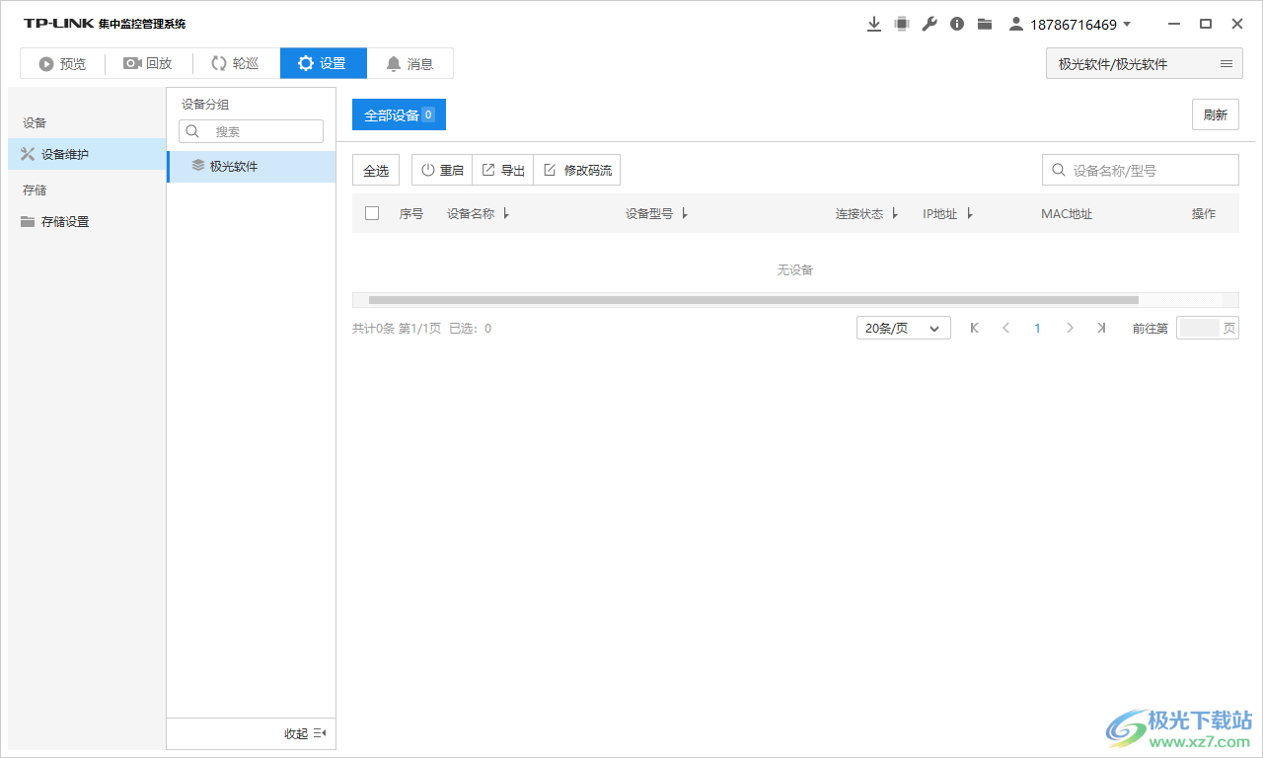The height and width of the screenshot is (758, 1263).
Task: Switch to the 设置 settings tab
Action: pyautogui.click(x=323, y=63)
